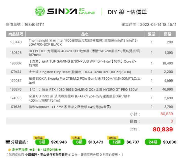182x162 pixels.
Task: Click product barcode 174093
Action: 16,98
